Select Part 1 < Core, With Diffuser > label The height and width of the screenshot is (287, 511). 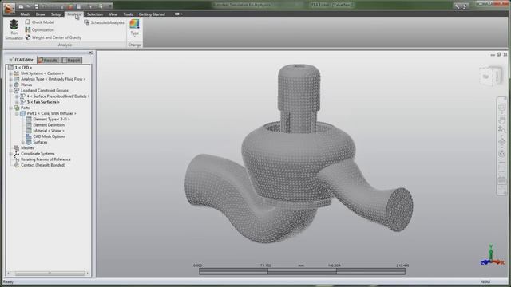(x=51, y=113)
